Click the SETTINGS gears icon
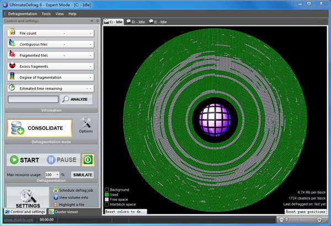The height and width of the screenshot is (226, 331). tap(27, 193)
